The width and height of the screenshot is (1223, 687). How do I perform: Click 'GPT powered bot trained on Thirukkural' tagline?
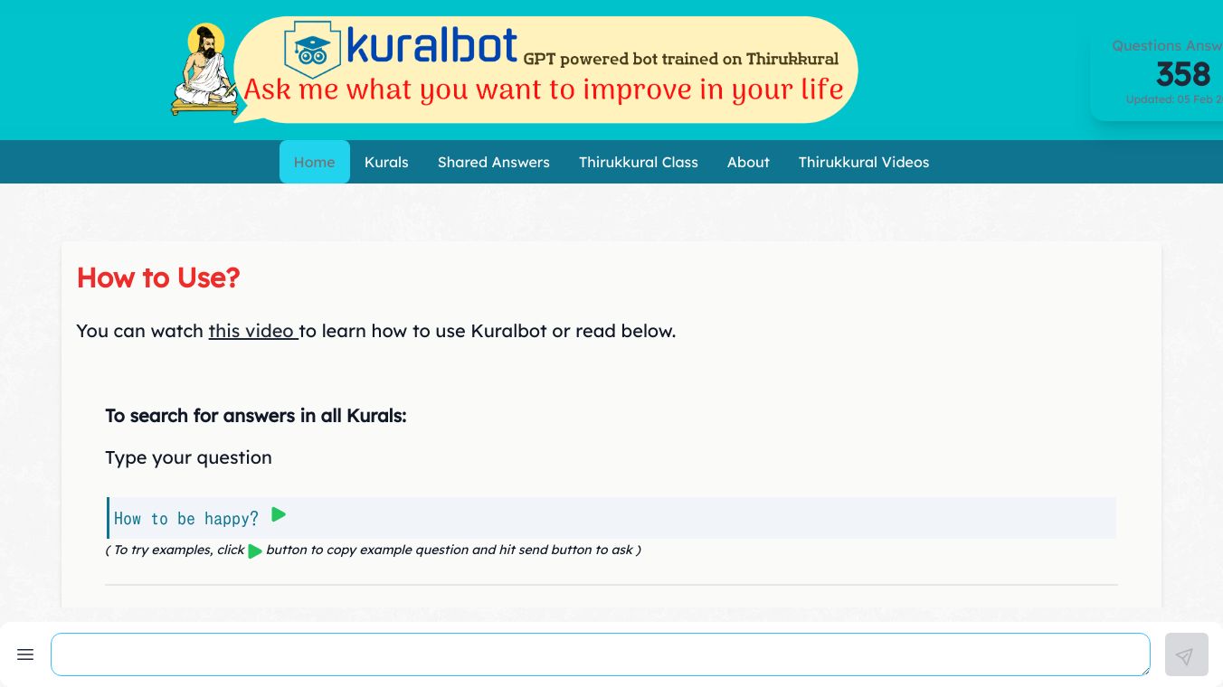click(x=681, y=59)
